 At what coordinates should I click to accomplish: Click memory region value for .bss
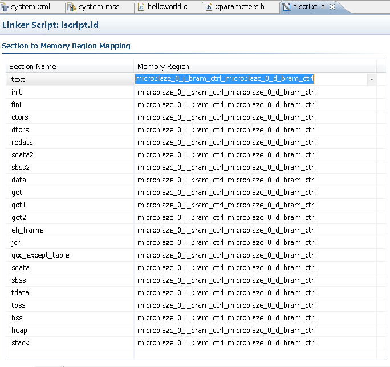coord(226,318)
